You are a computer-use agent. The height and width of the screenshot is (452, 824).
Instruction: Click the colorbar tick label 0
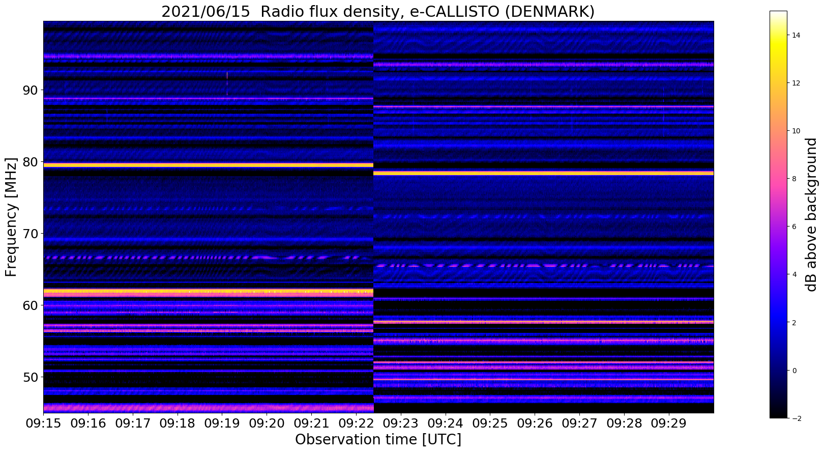[x=793, y=371]
